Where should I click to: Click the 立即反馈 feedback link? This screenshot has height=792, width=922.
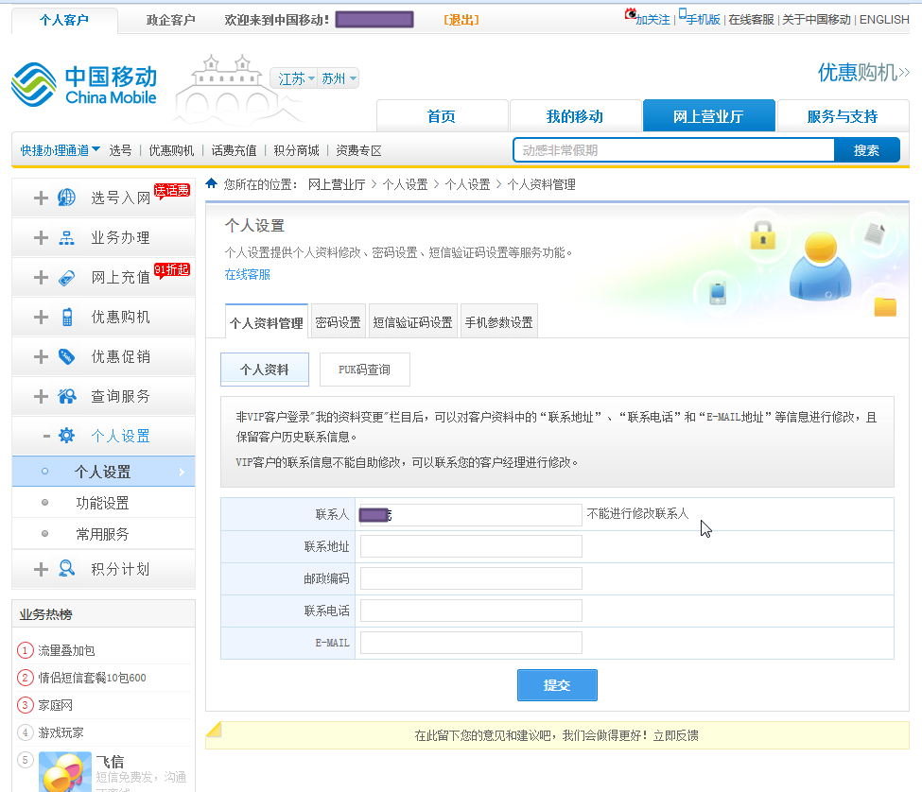point(675,735)
